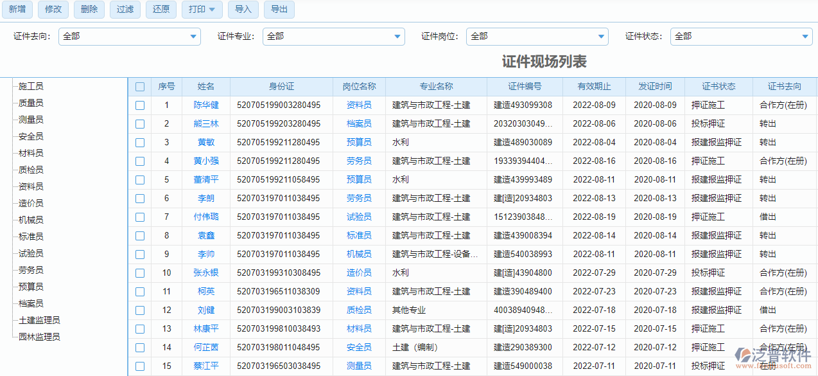Open the record for 陈华健
The image size is (818, 376).
(206, 105)
